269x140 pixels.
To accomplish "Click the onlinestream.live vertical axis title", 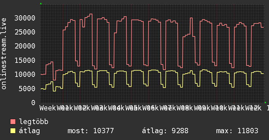I will (x=4, y=54).
